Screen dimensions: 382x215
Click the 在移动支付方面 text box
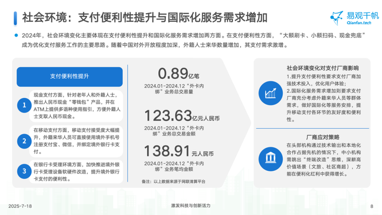coord(76,141)
